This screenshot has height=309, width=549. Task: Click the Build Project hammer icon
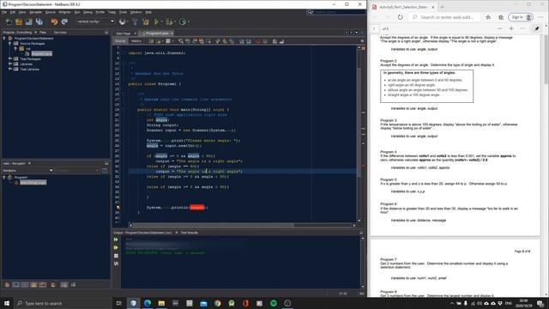click(135, 21)
